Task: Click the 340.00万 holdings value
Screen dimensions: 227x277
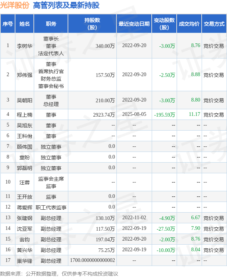Action: click(105, 46)
